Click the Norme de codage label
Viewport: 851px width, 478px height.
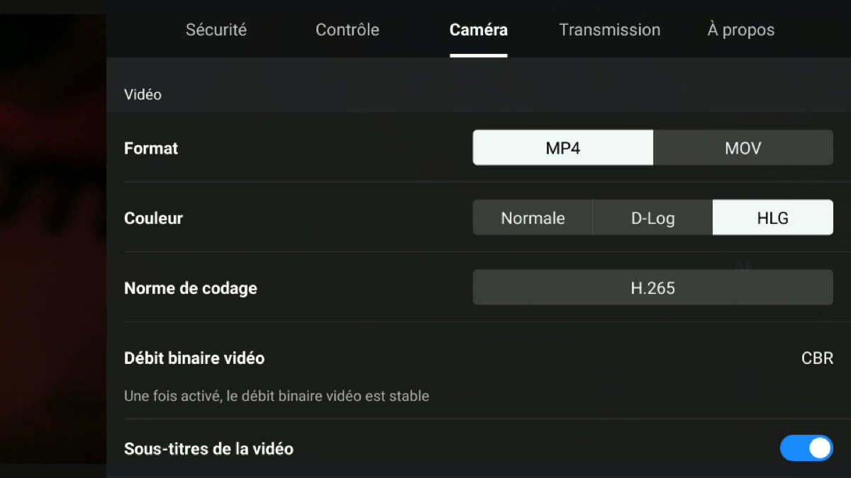click(191, 288)
